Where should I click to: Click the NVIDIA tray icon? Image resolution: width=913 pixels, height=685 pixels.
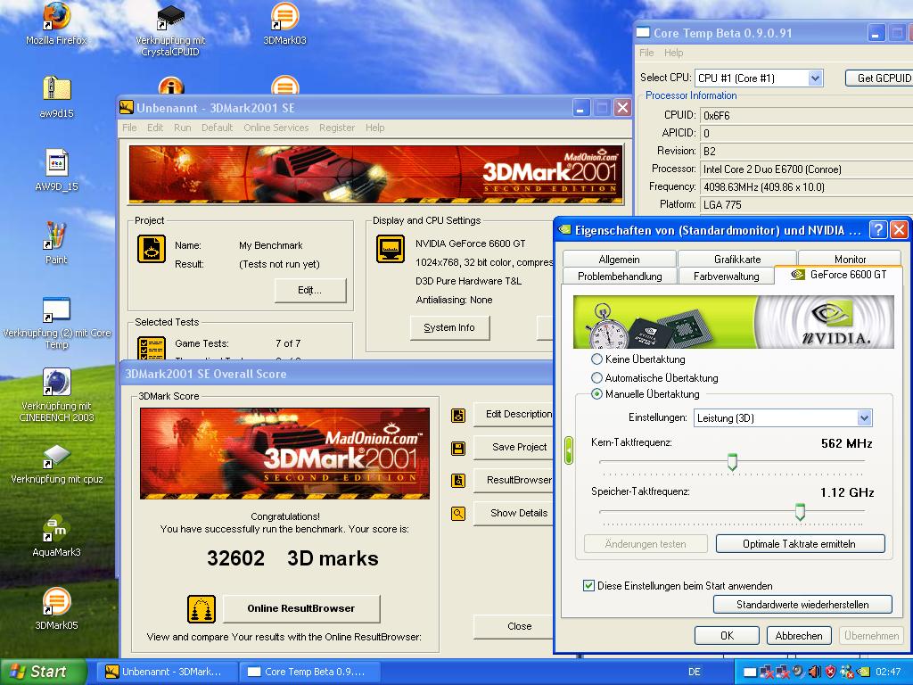click(x=863, y=672)
